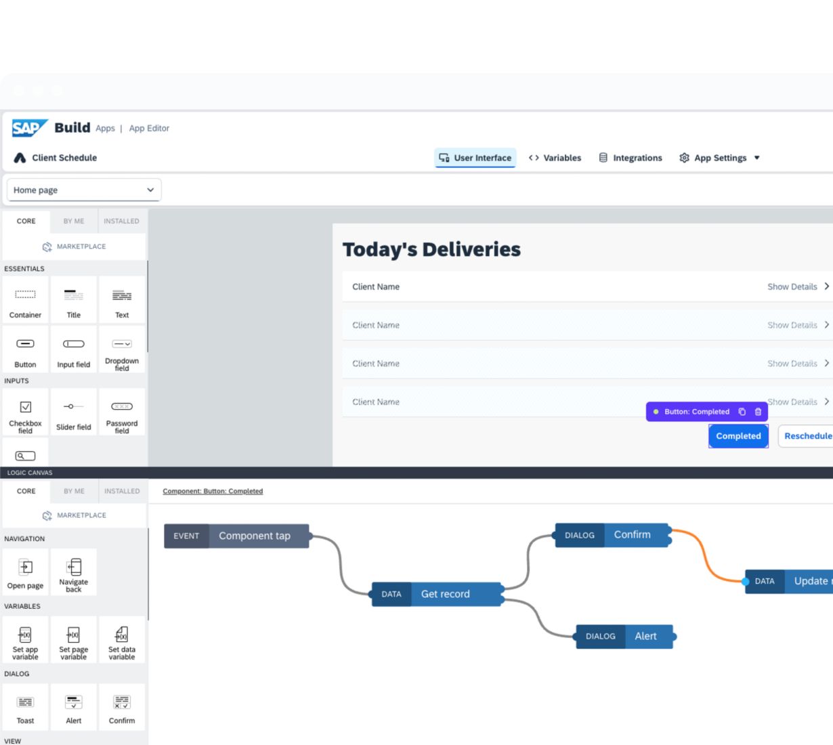The height and width of the screenshot is (745, 833).
Task: Select the Slider field component
Action: point(73,412)
